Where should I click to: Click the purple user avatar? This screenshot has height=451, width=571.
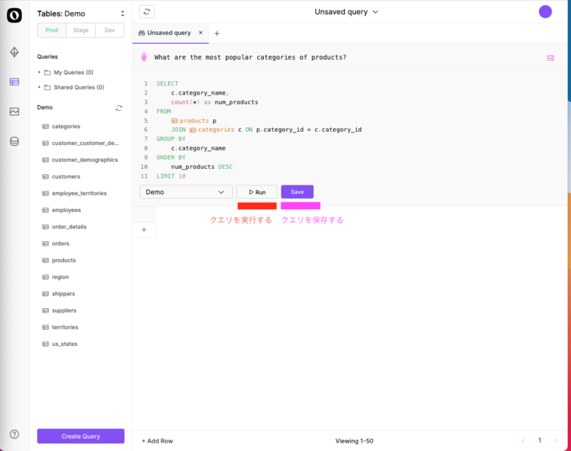coord(546,12)
